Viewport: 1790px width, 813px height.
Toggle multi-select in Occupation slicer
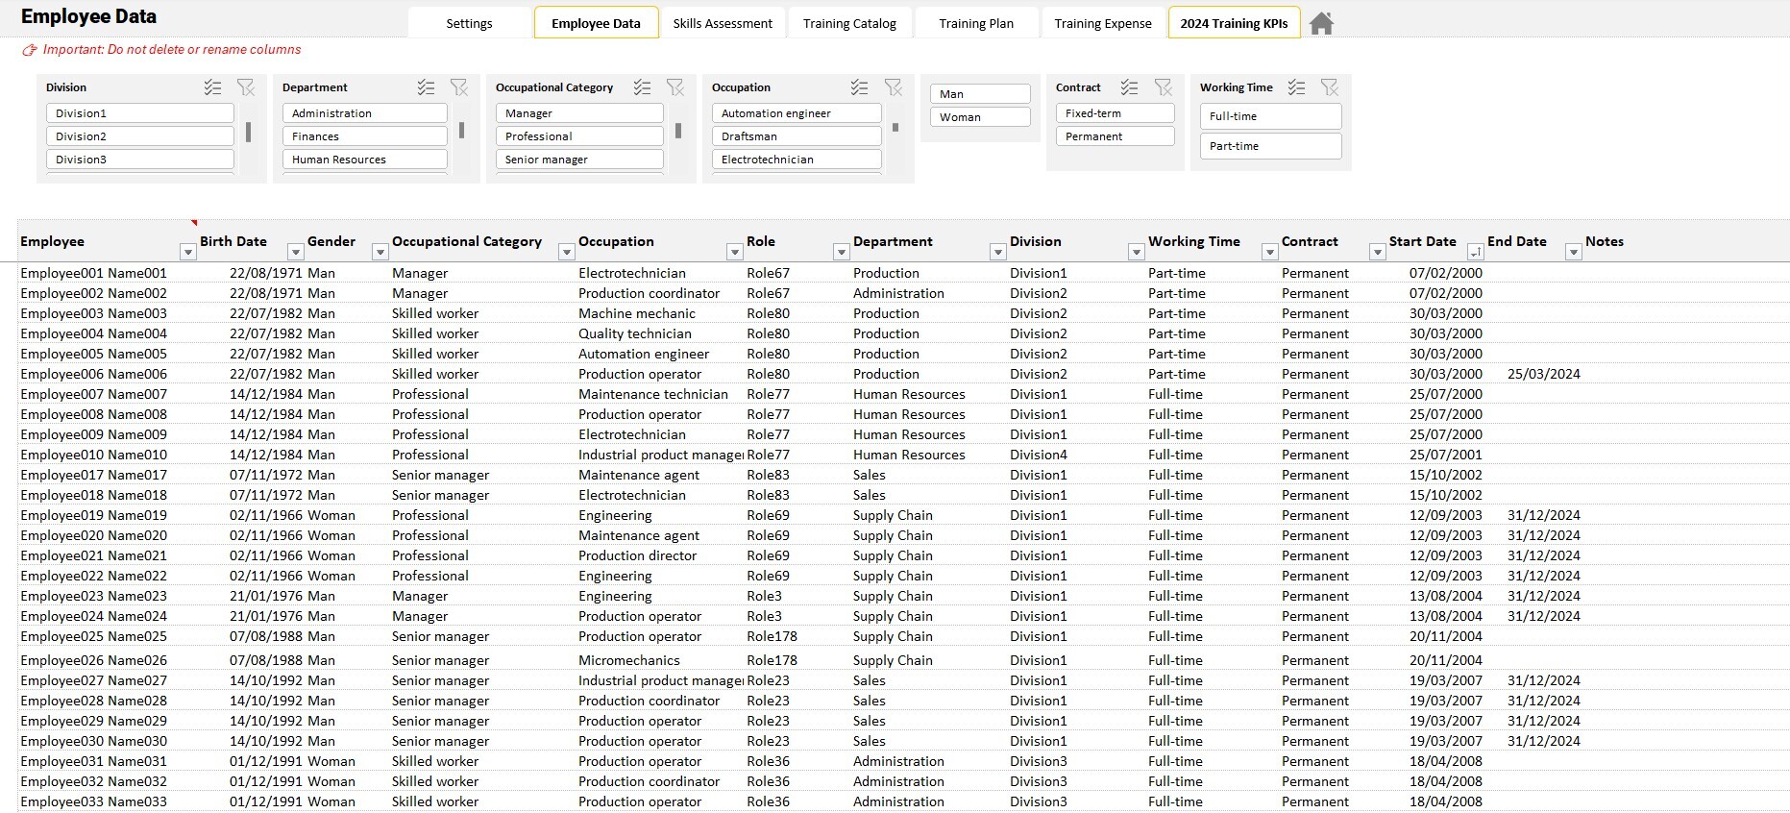pos(860,87)
